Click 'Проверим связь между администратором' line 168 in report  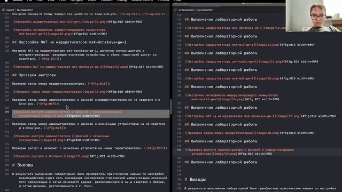tap(86, 102)
